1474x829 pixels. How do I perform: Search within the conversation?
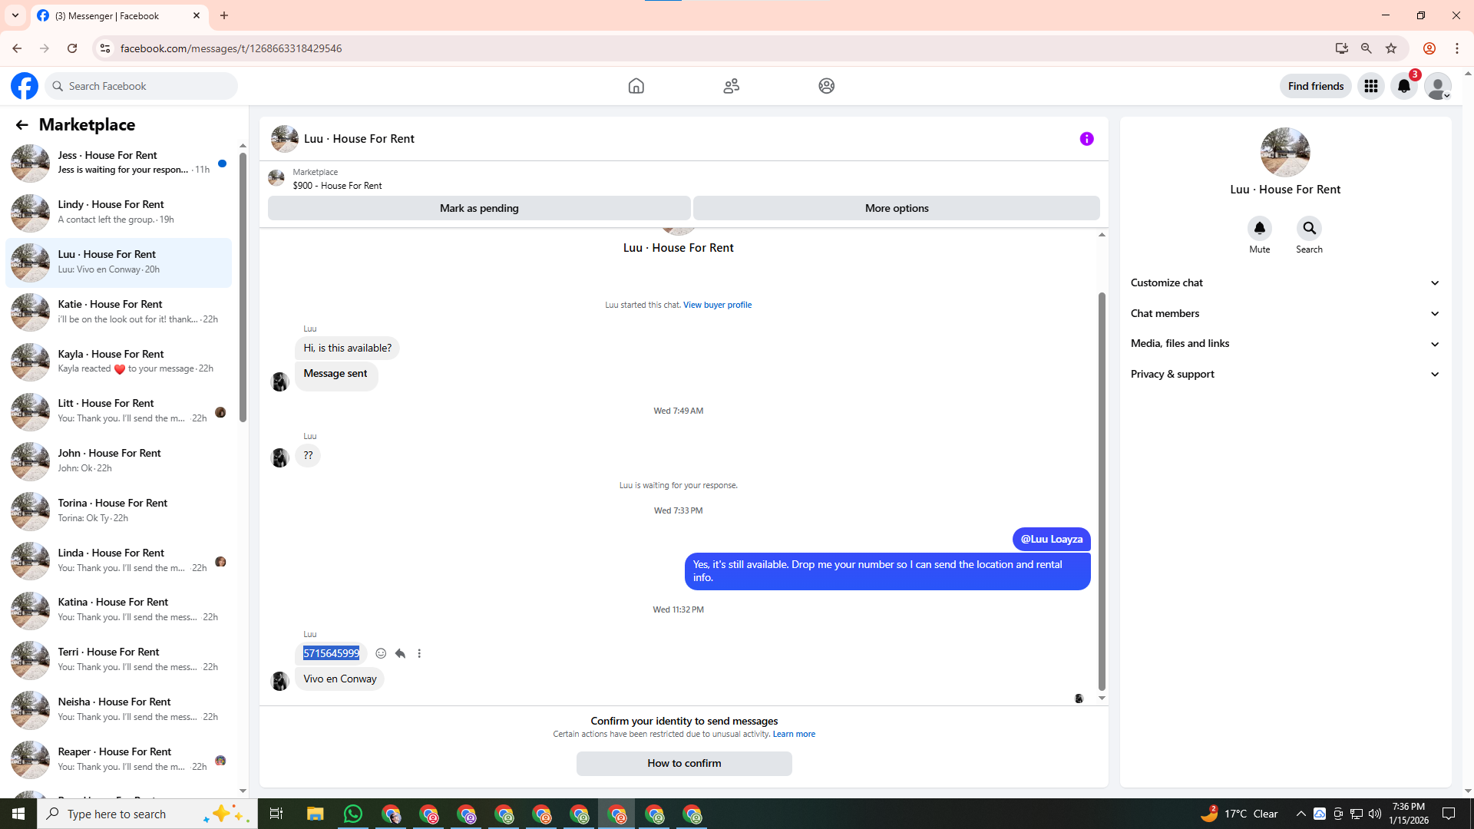tap(1309, 229)
